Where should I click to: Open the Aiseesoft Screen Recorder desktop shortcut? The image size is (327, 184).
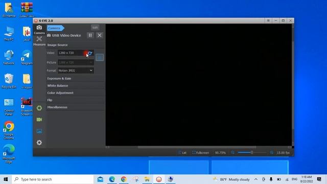point(27,107)
